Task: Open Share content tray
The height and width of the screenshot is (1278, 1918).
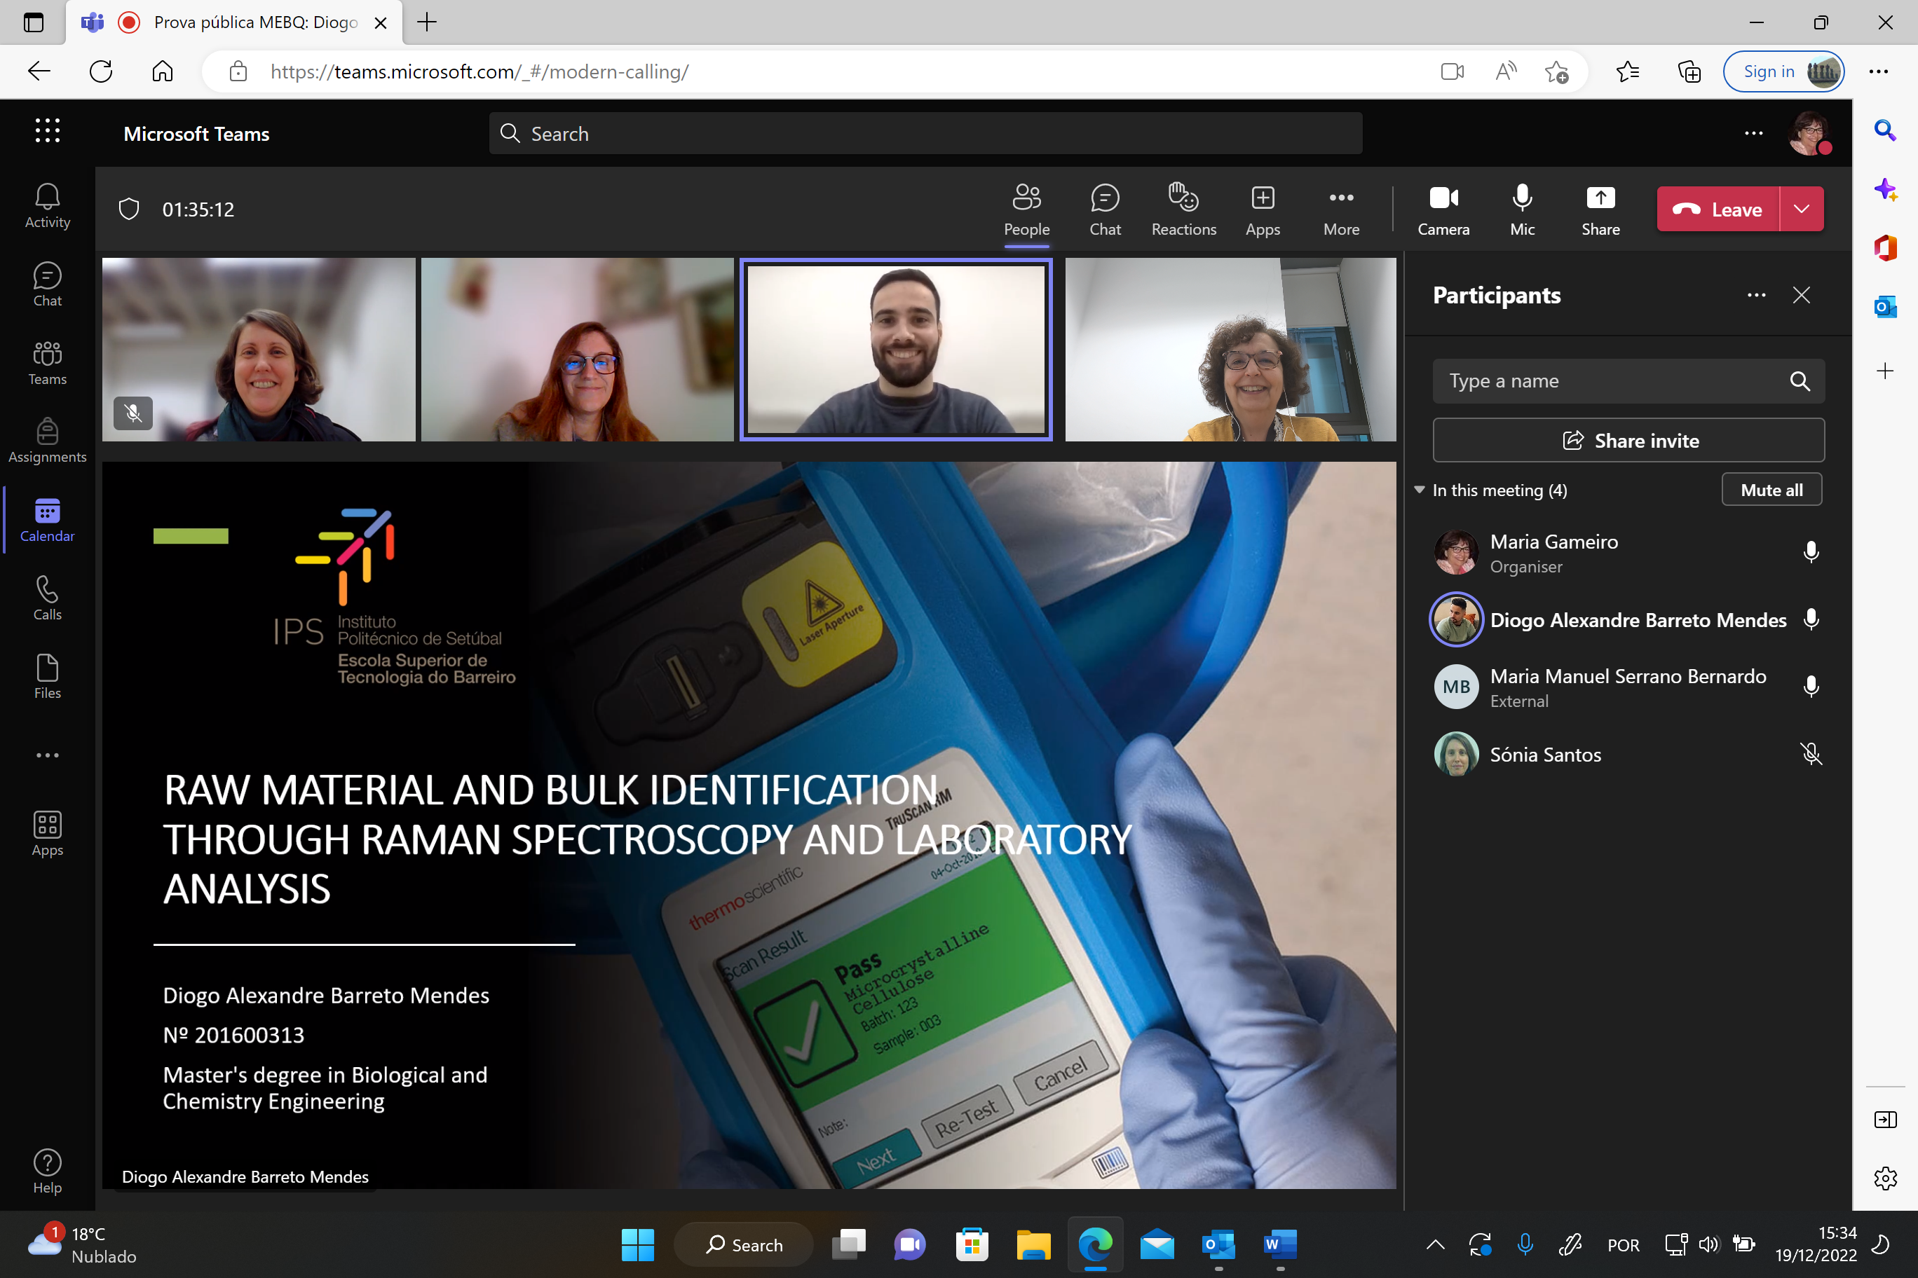Action: click(1599, 209)
